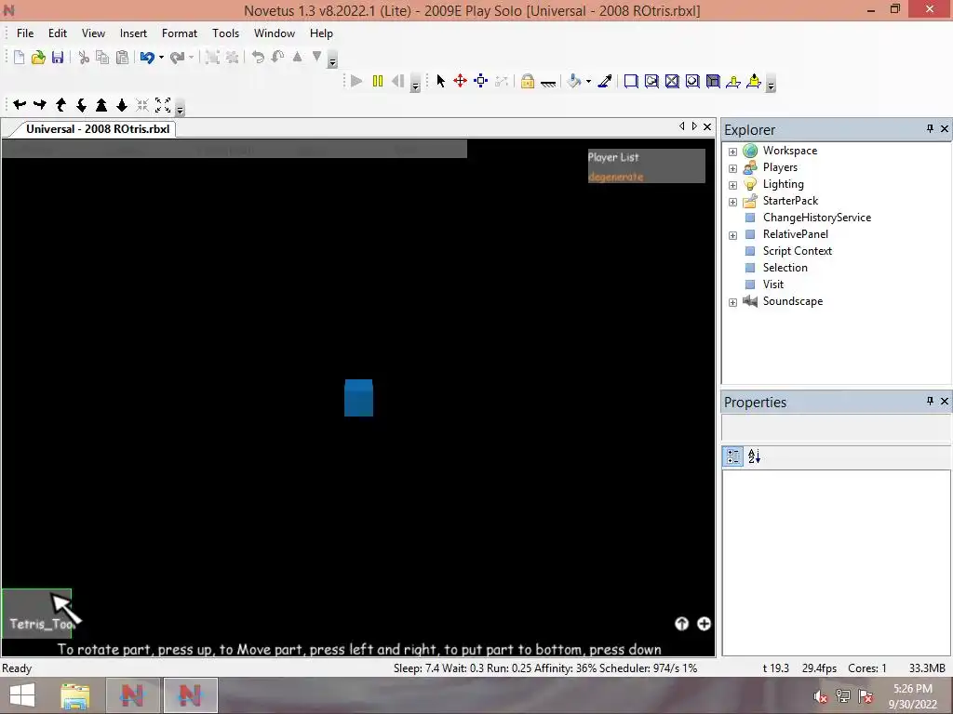
Task: Toggle categorized view in Properties panel
Action: (733, 456)
